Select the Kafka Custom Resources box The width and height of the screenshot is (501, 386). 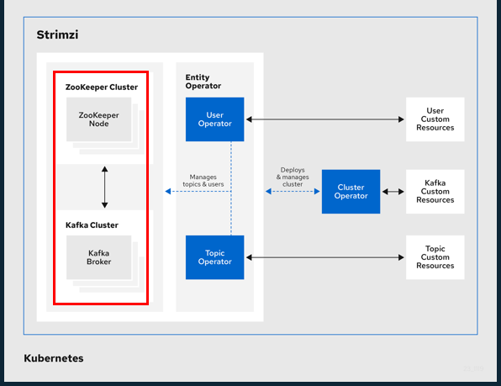coord(435,192)
